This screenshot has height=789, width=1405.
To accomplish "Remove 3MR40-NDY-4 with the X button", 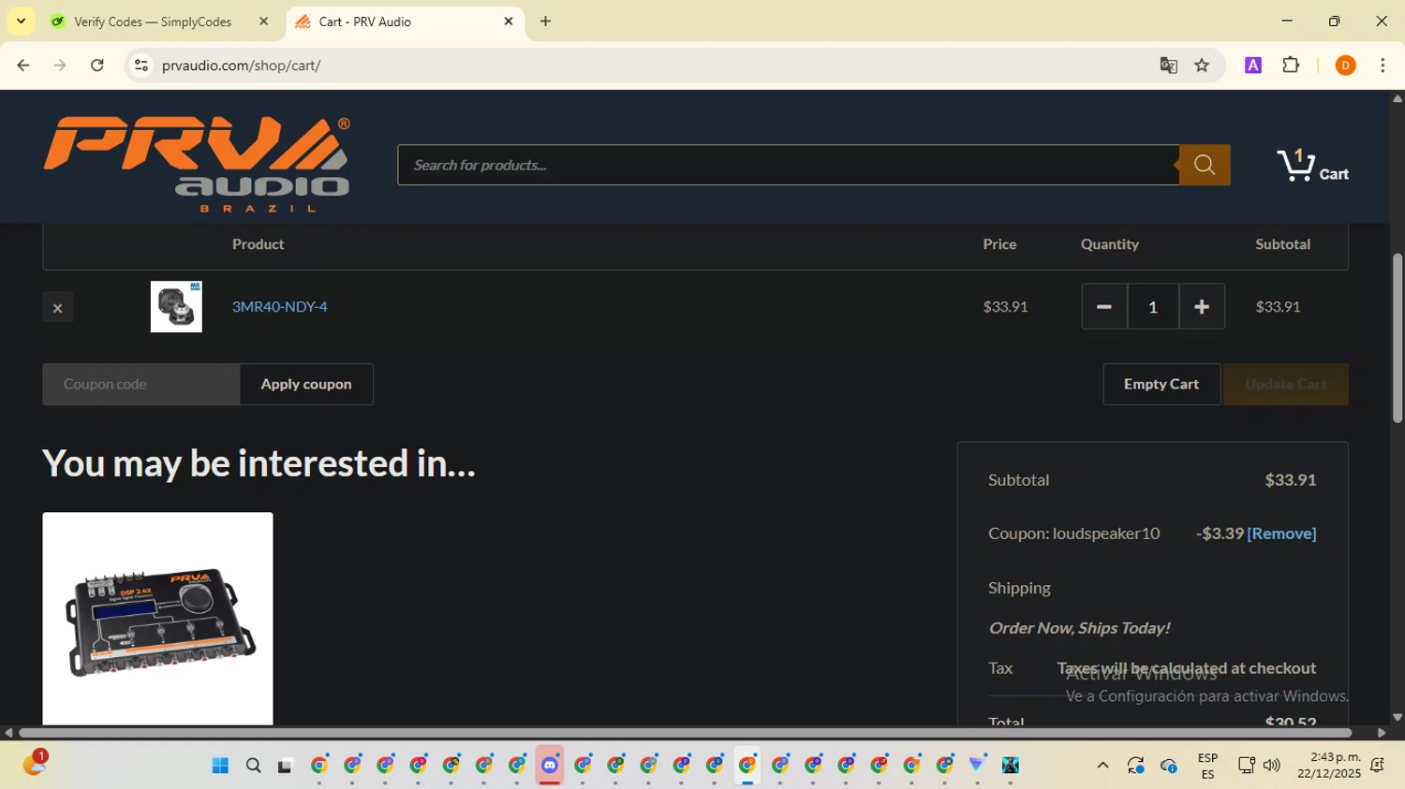I will [x=58, y=307].
